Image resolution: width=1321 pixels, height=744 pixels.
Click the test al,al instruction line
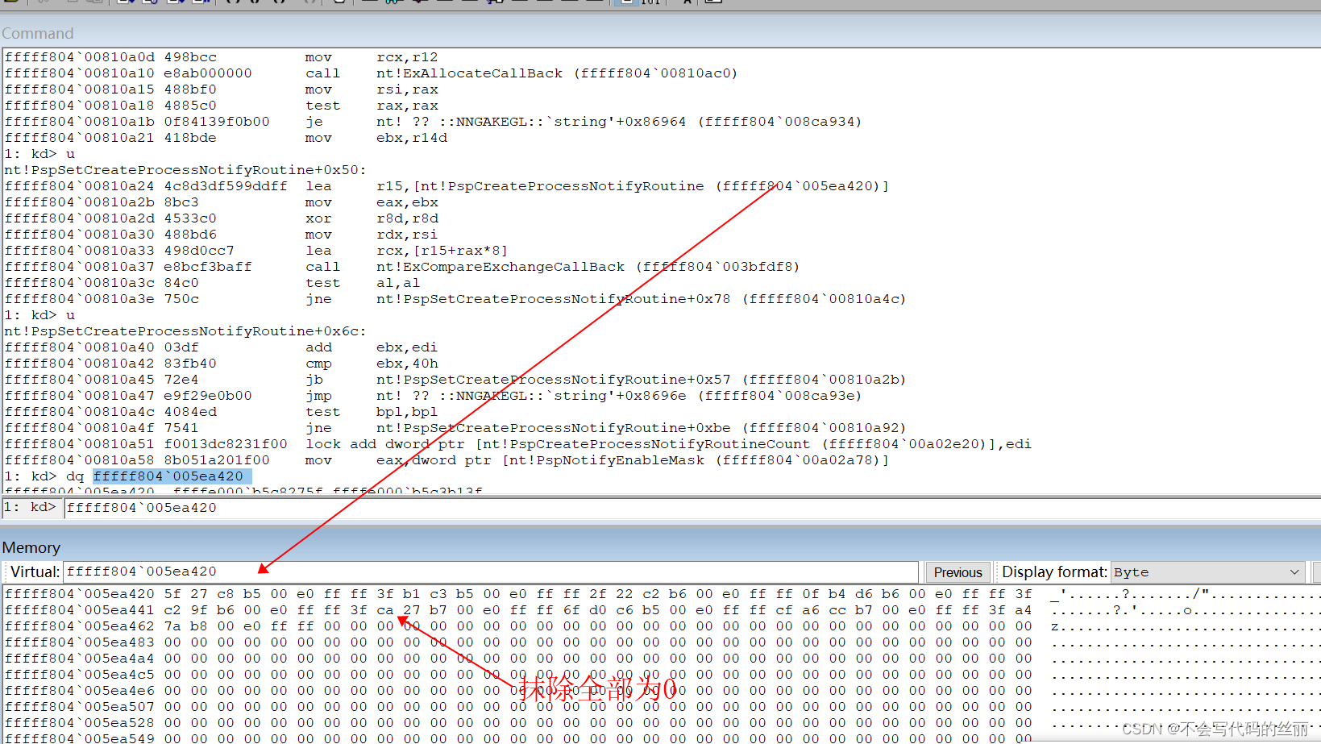[x=213, y=283]
